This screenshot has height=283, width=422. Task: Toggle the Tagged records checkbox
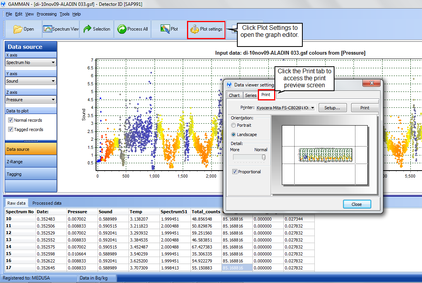[10, 129]
